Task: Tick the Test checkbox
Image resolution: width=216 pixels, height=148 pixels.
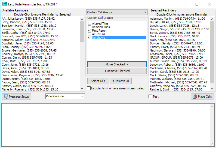Action: coord(150,96)
